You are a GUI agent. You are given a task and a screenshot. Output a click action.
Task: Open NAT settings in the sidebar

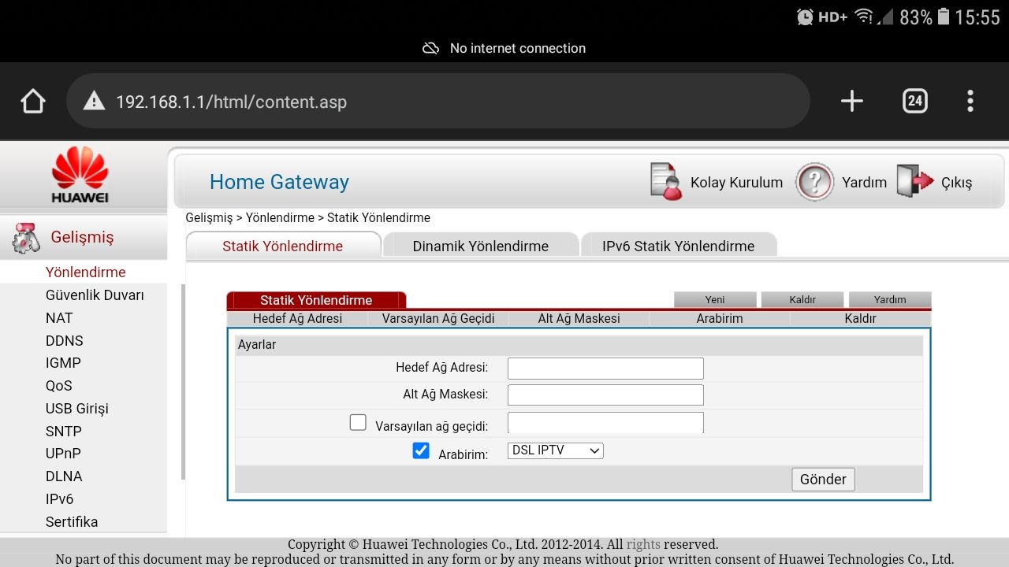click(x=59, y=317)
